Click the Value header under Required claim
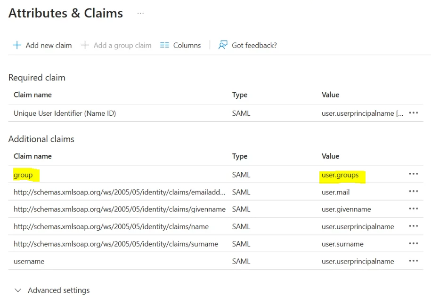 [x=330, y=95]
